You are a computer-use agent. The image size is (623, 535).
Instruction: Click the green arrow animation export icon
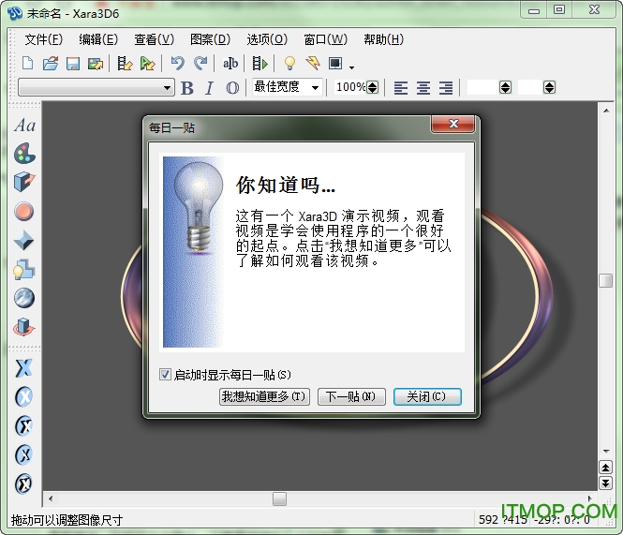(x=147, y=63)
